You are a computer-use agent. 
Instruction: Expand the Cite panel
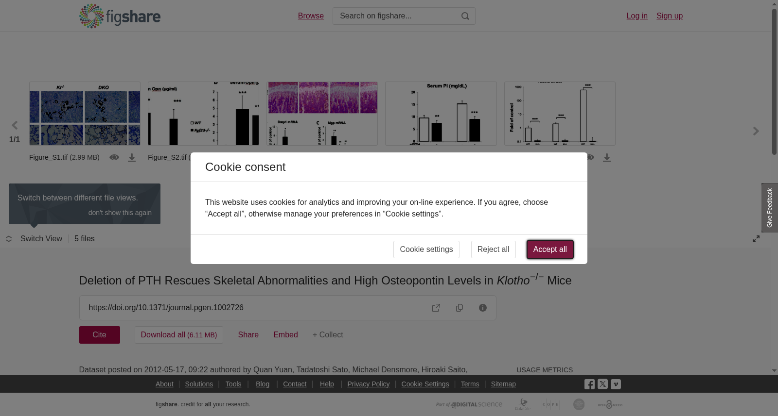(100, 335)
